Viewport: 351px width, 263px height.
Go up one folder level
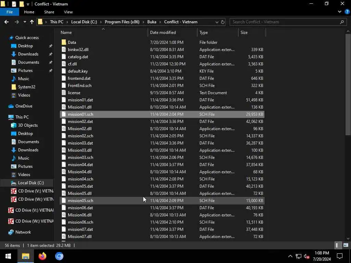[x=32, y=22]
